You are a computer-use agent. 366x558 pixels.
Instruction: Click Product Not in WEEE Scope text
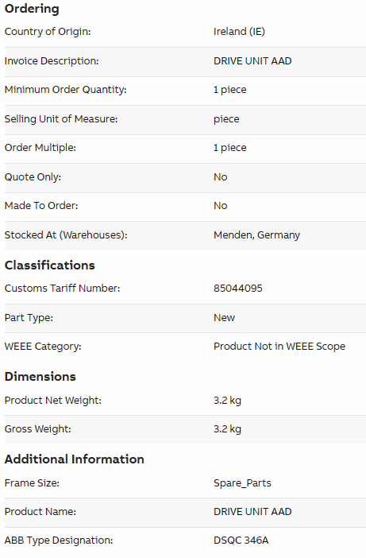coord(279,347)
